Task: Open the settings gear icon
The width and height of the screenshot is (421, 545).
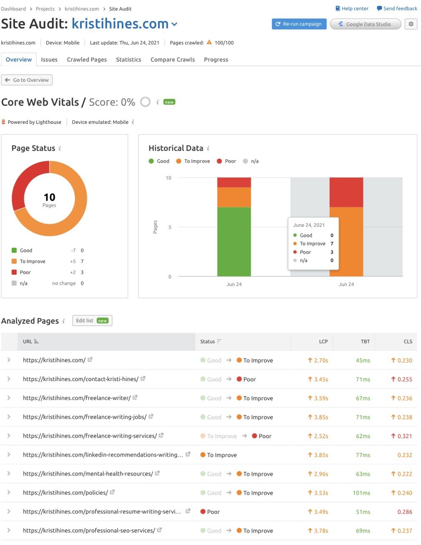Action: point(411,24)
